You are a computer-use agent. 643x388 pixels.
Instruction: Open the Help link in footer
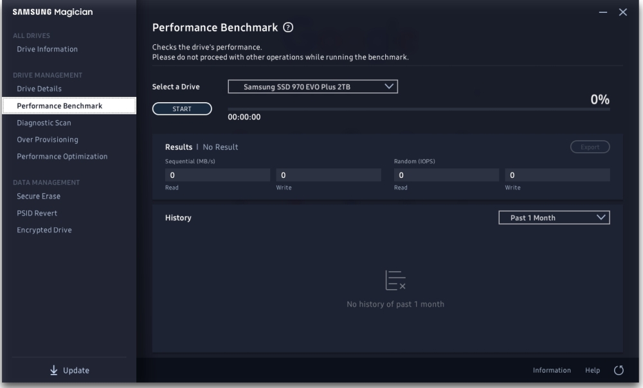click(592, 370)
